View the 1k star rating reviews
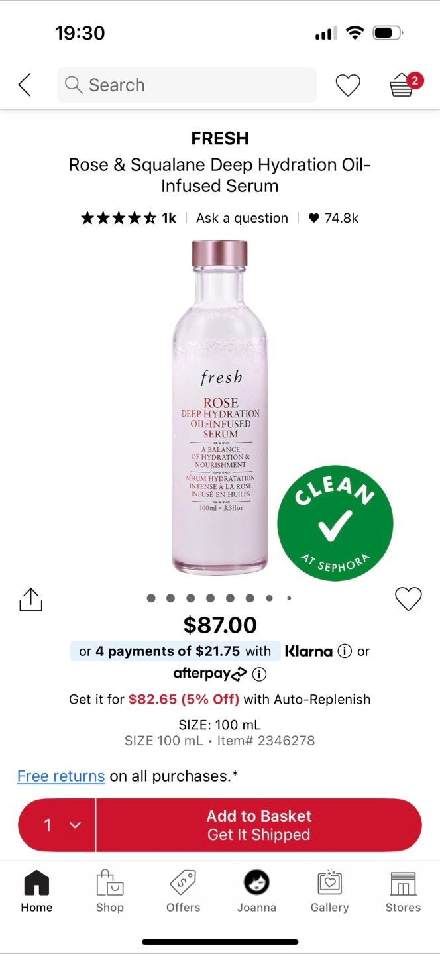440x954 pixels. click(x=129, y=218)
